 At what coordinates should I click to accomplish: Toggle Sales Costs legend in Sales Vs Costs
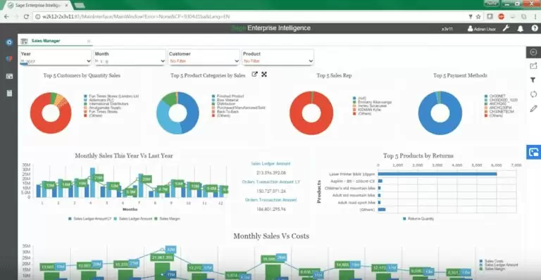[491, 261]
